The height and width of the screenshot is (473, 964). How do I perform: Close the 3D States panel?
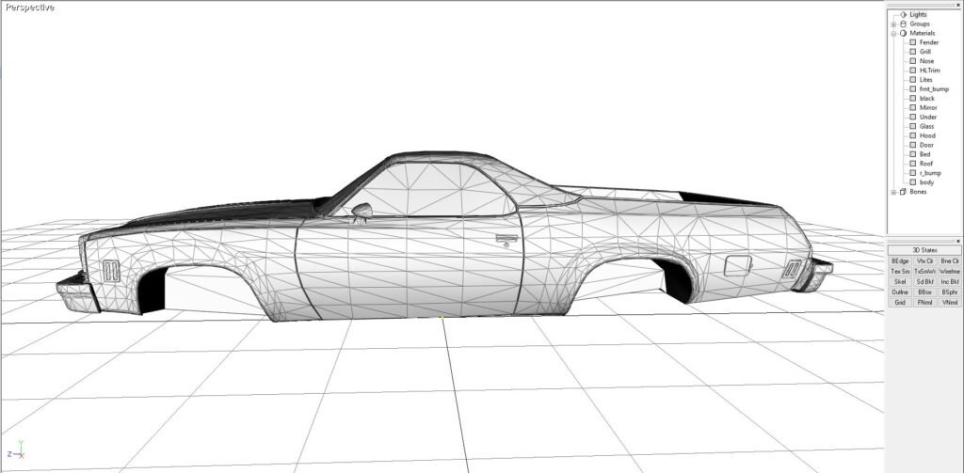[x=958, y=240]
